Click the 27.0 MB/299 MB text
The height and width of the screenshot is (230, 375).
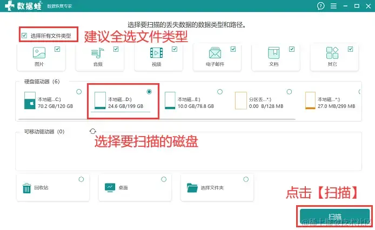point(337,106)
